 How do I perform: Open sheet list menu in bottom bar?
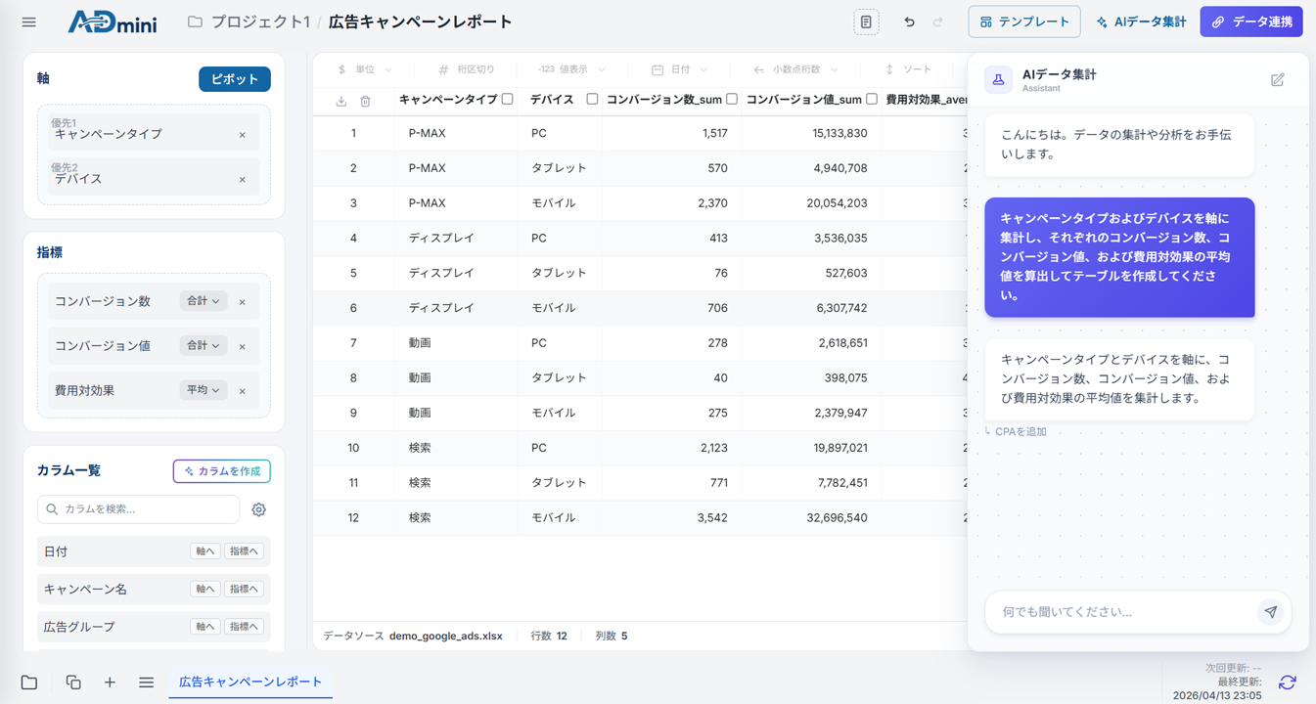click(146, 682)
